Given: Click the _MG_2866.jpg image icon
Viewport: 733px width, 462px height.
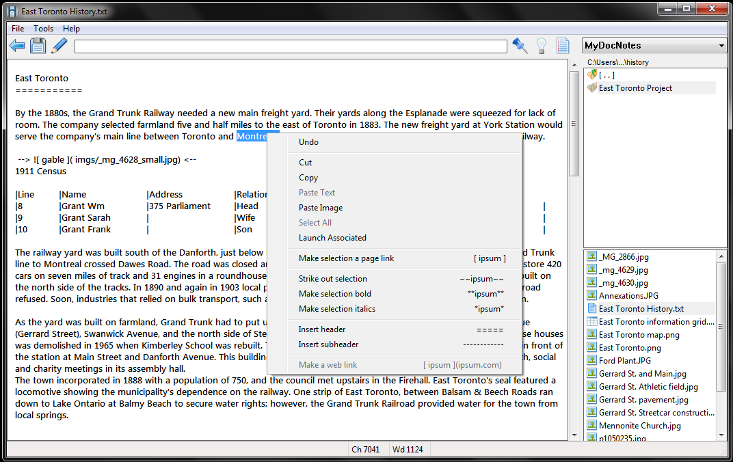Looking at the screenshot, I should pyautogui.click(x=592, y=256).
